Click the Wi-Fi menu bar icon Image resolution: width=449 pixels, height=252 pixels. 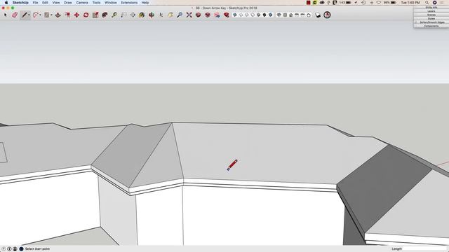(x=379, y=3)
